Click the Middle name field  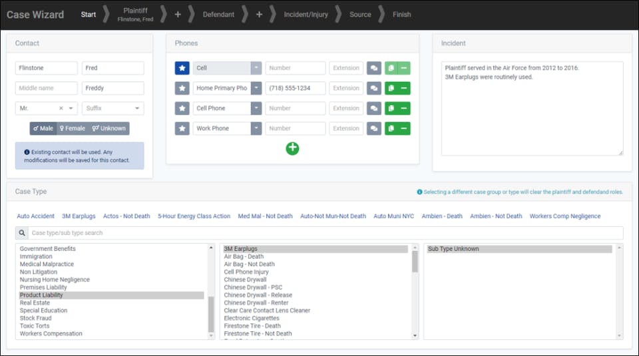click(47, 88)
